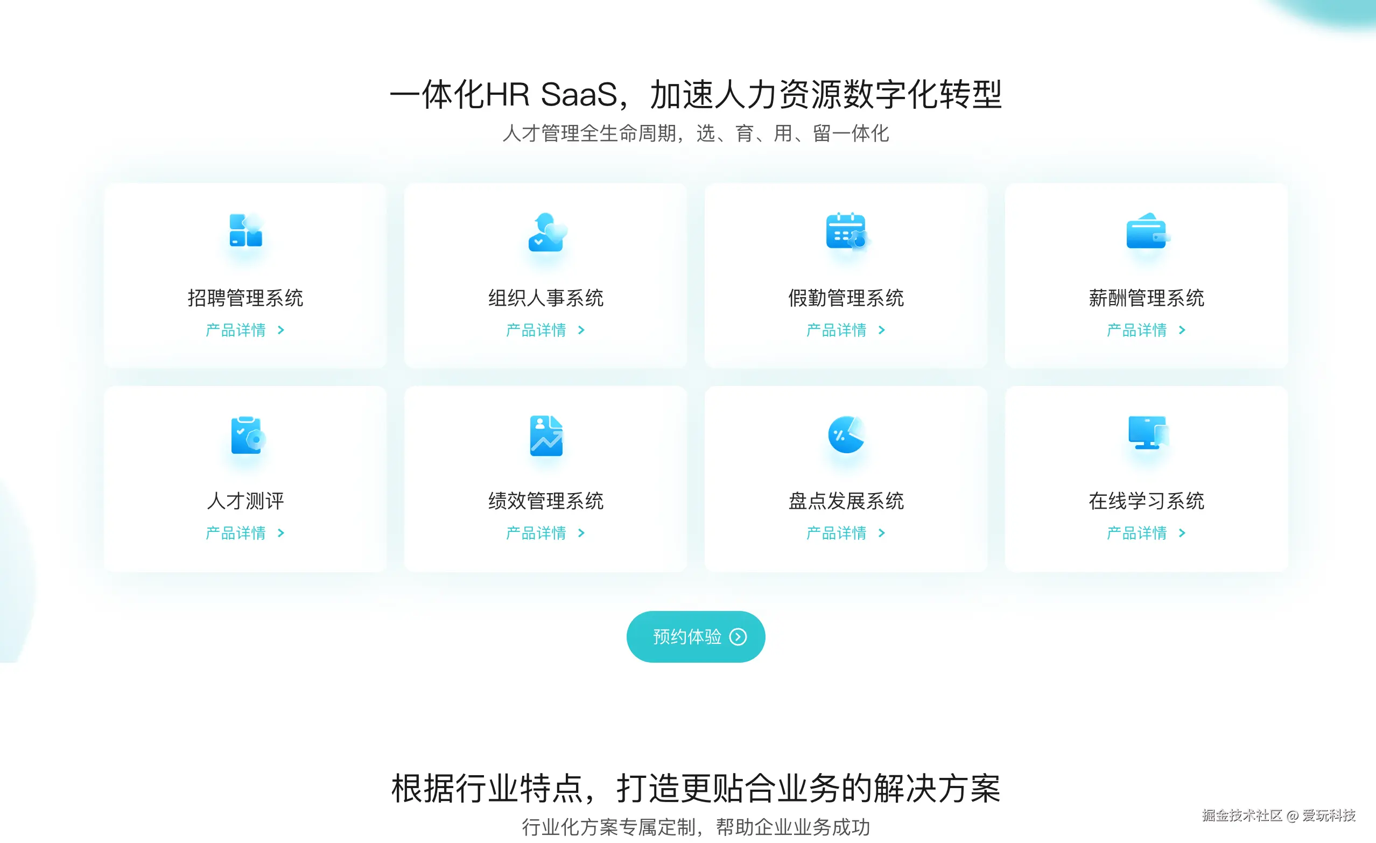The height and width of the screenshot is (843, 1376).
Task: Open 产品详情 link under 组织人事系统
Action: coord(536,330)
